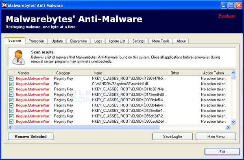Viewport: 244px width, 160px height.
Task: Click the horizontal scroll right arrow
Action: (228, 127)
